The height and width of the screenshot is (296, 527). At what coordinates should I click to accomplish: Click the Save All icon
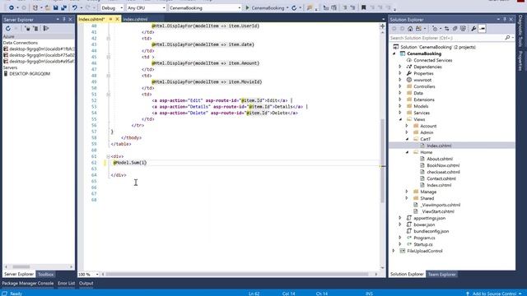click(63, 7)
